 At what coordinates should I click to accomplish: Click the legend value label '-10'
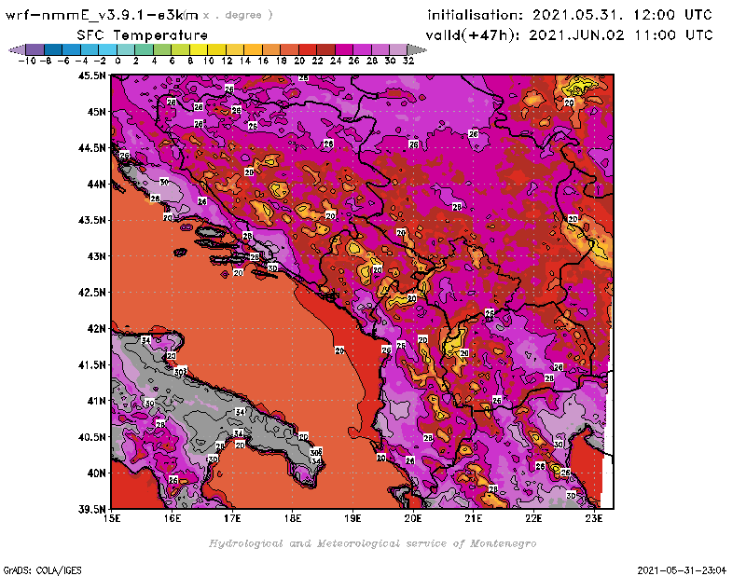pyautogui.click(x=26, y=61)
